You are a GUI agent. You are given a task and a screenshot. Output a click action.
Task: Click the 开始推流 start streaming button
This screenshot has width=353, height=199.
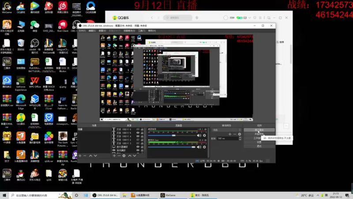tap(259, 130)
